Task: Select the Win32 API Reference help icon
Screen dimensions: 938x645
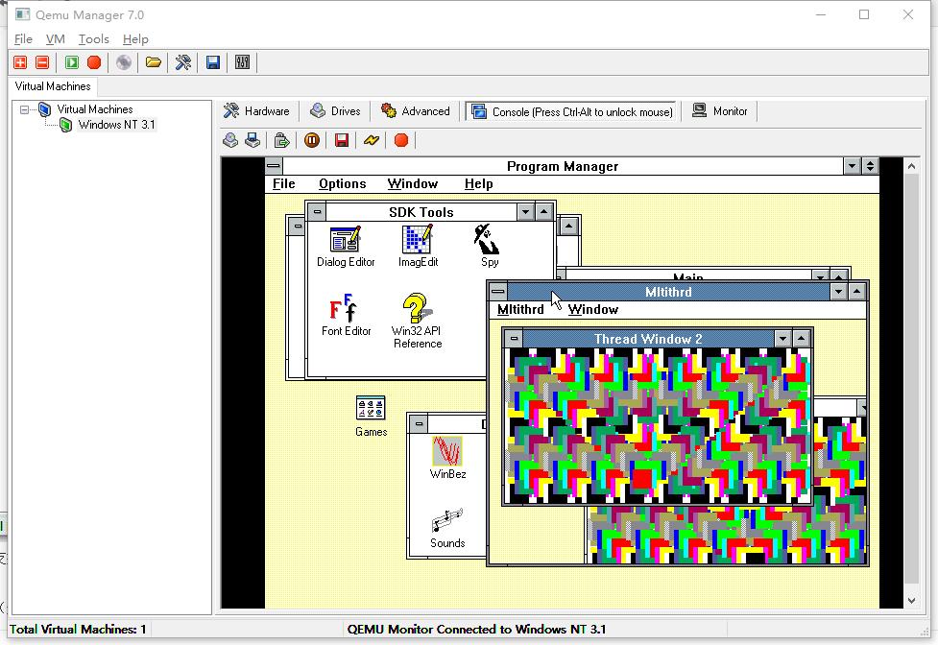Action: click(x=417, y=321)
